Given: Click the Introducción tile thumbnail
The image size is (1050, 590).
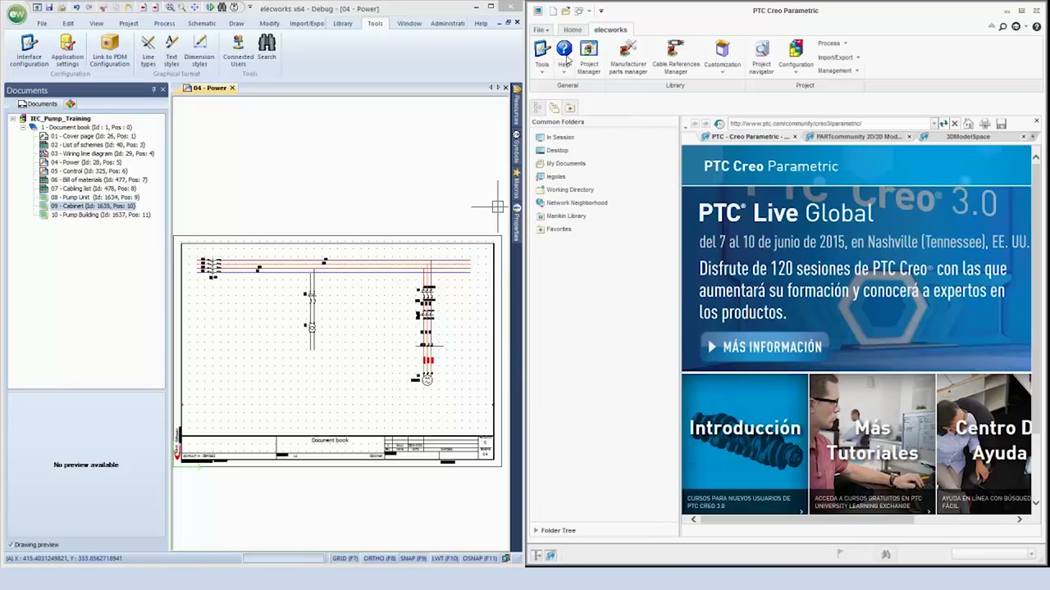Looking at the screenshot, I should click(745, 444).
